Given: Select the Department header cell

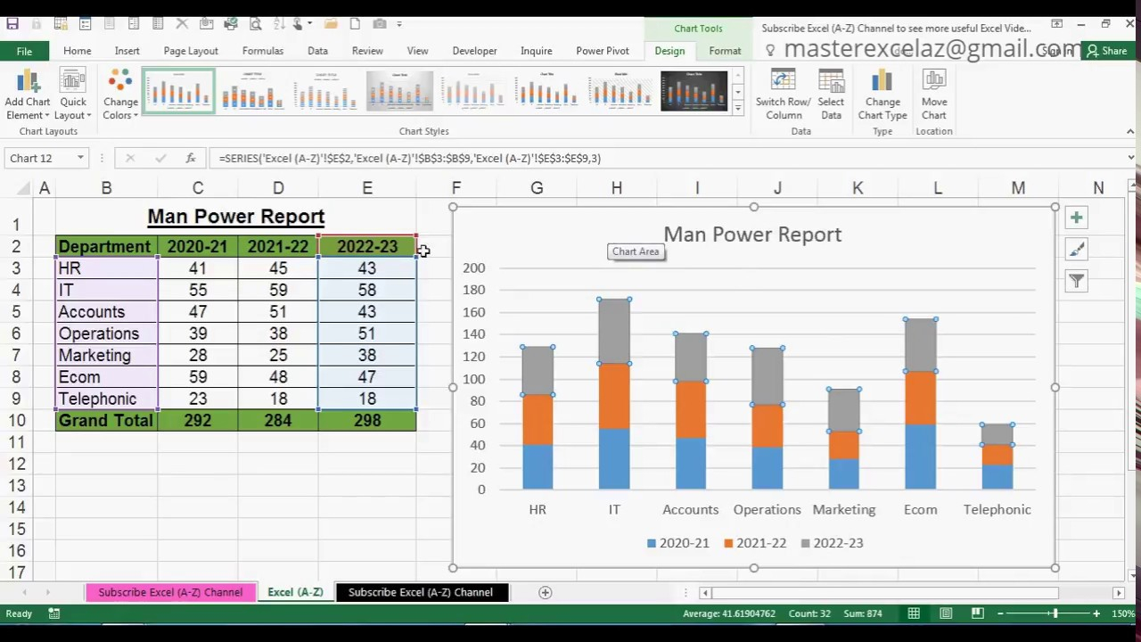Looking at the screenshot, I should coord(106,246).
